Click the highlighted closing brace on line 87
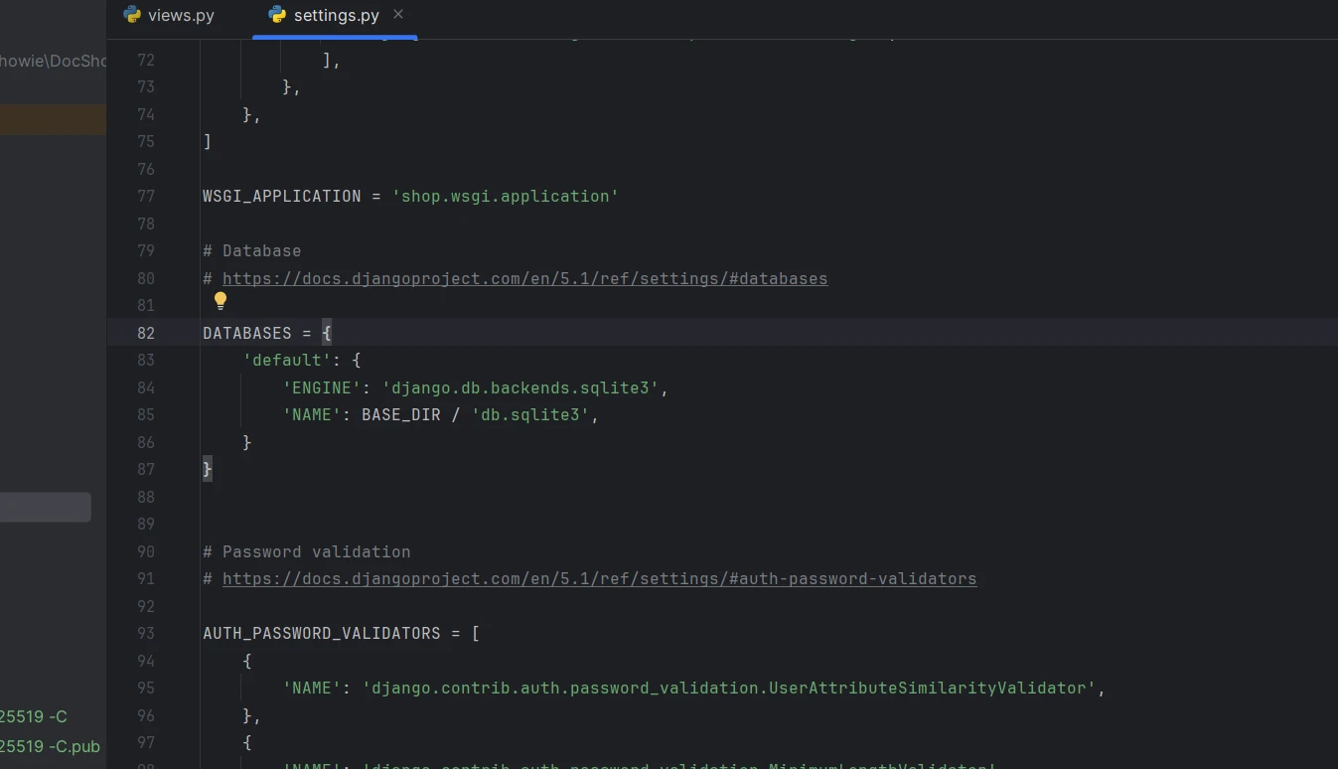Viewport: 1338px width, 769px height. click(208, 469)
